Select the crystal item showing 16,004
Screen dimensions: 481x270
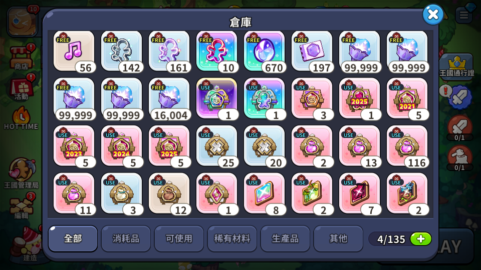[x=169, y=99]
